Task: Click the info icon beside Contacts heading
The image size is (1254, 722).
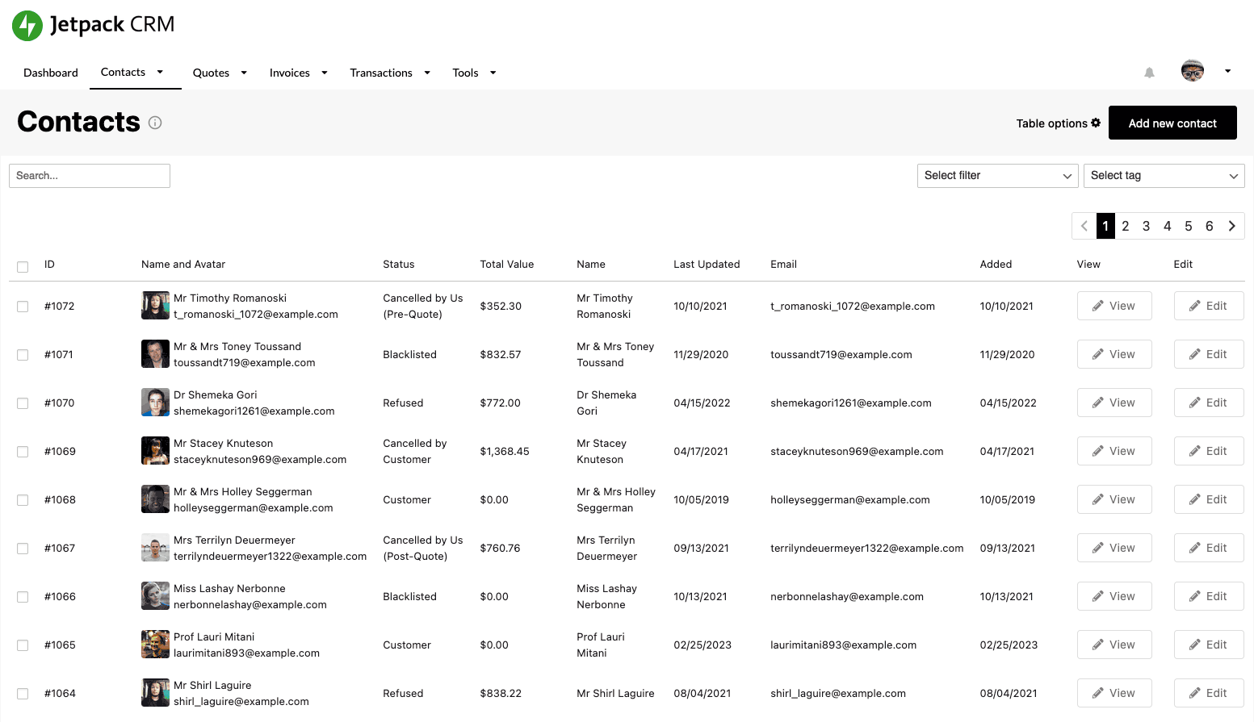Action: 155,123
